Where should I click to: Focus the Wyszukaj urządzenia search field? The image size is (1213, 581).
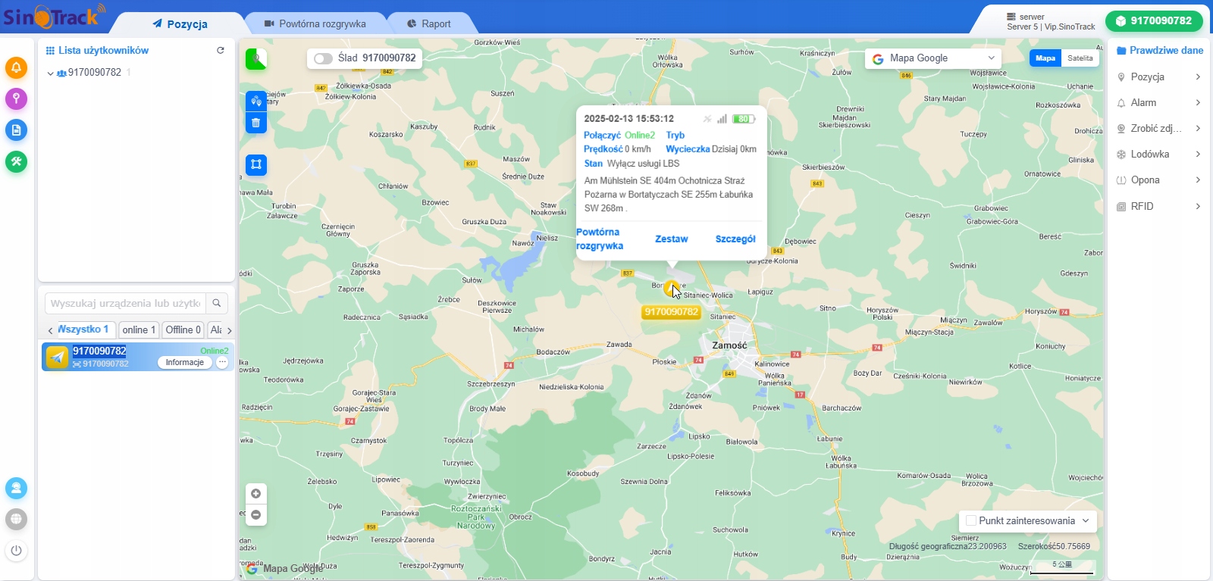(125, 303)
